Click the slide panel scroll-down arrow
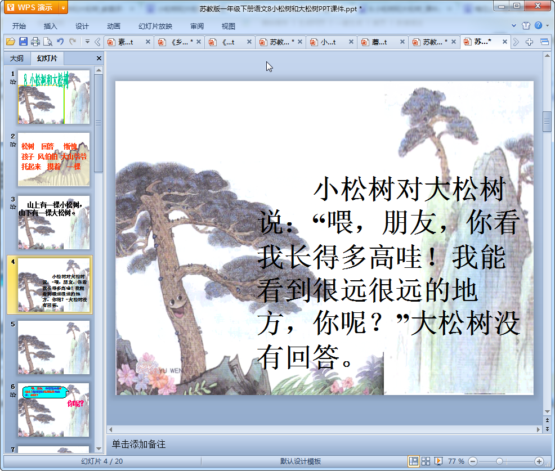 pos(99,448)
